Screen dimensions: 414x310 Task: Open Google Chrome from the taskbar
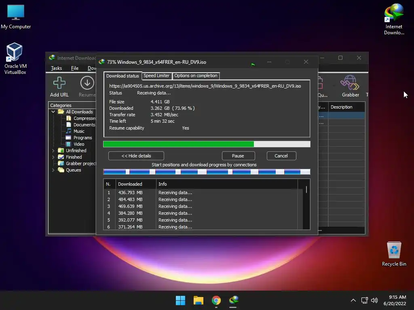point(216,300)
